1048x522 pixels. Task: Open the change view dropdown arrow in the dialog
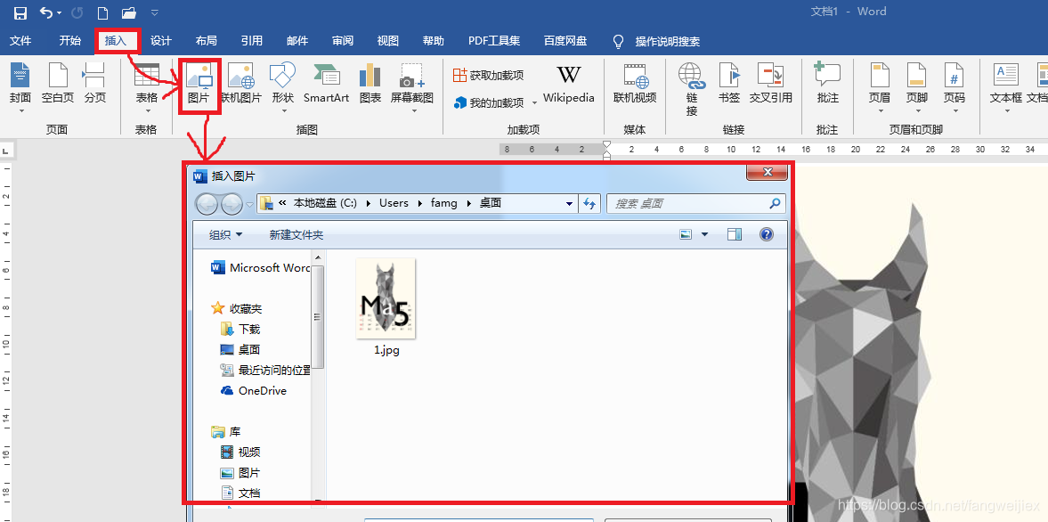click(x=704, y=234)
